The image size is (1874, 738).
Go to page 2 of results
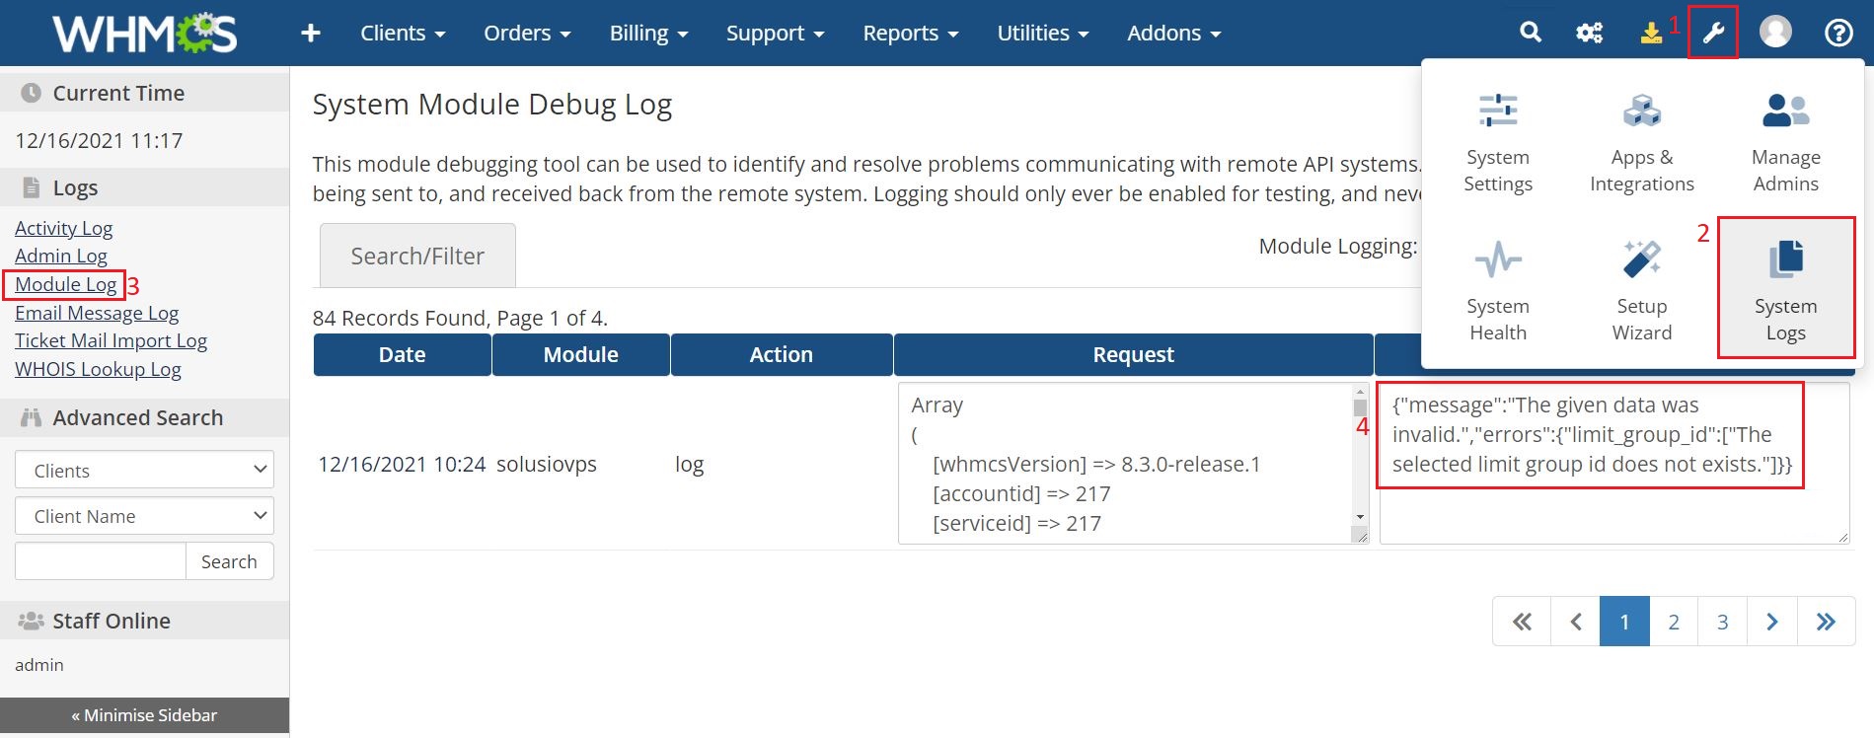click(x=1674, y=622)
